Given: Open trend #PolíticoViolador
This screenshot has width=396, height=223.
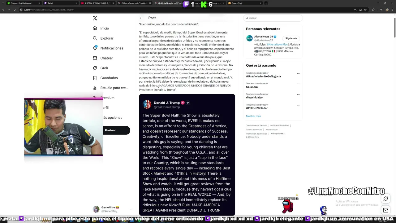Looking at the screenshot, I should click(x=257, y=108).
